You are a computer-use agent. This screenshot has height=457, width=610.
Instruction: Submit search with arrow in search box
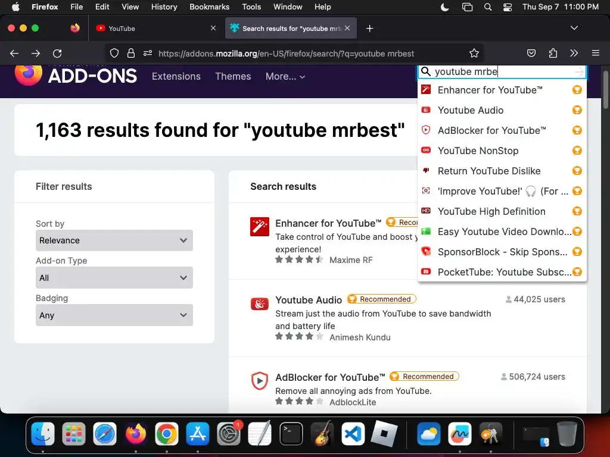point(579,72)
